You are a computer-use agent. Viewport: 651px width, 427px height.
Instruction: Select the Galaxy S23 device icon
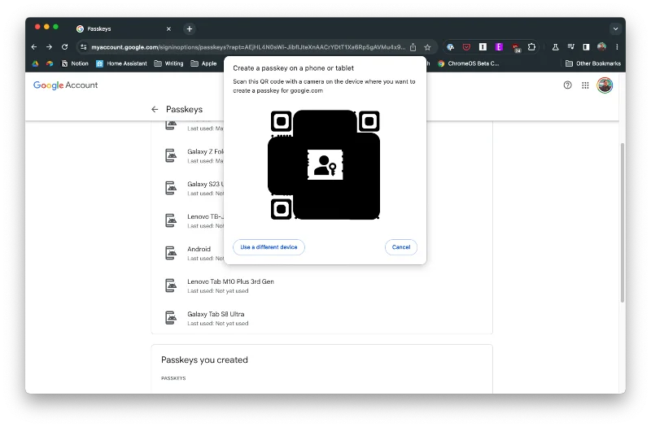(171, 188)
